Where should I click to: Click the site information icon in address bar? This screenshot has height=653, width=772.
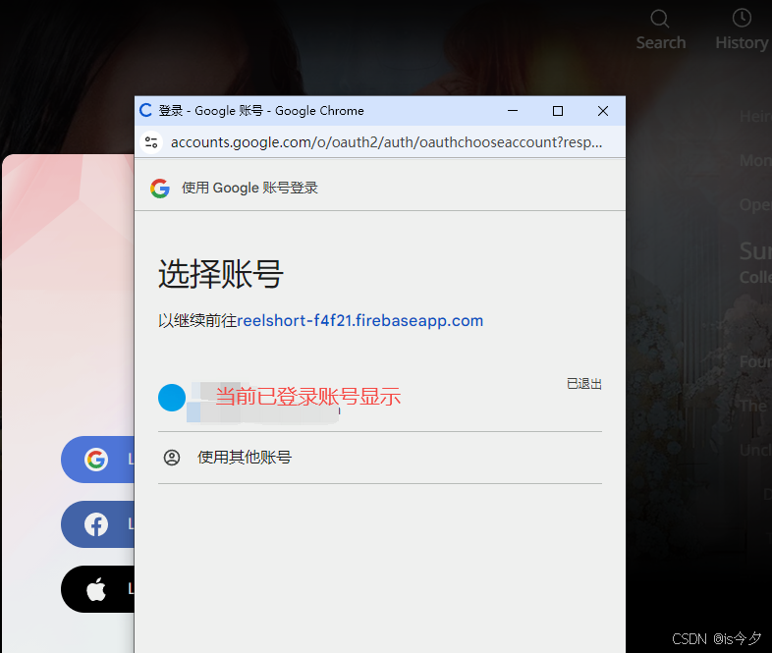pos(151,142)
